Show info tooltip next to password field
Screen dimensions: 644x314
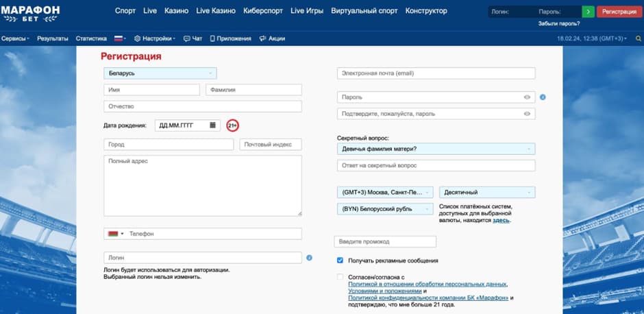point(543,97)
